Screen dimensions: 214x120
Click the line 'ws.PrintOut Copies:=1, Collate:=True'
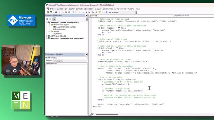coord(122,91)
